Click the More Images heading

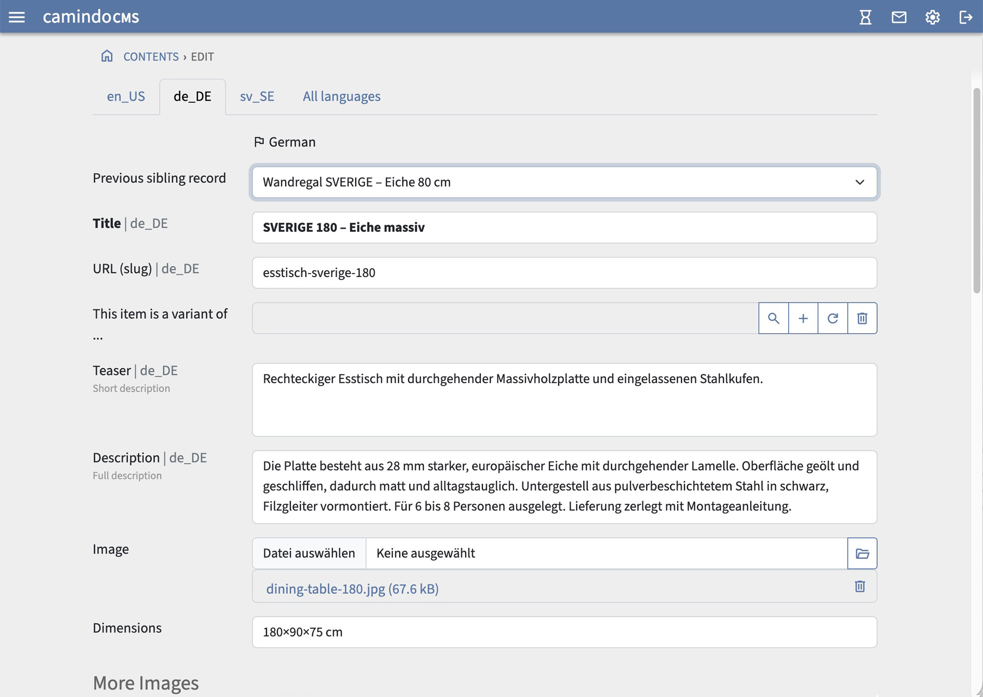tap(145, 683)
